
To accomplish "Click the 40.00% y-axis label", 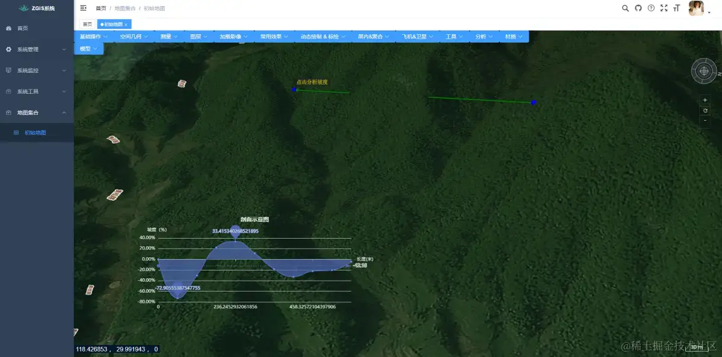I will coord(147,237).
